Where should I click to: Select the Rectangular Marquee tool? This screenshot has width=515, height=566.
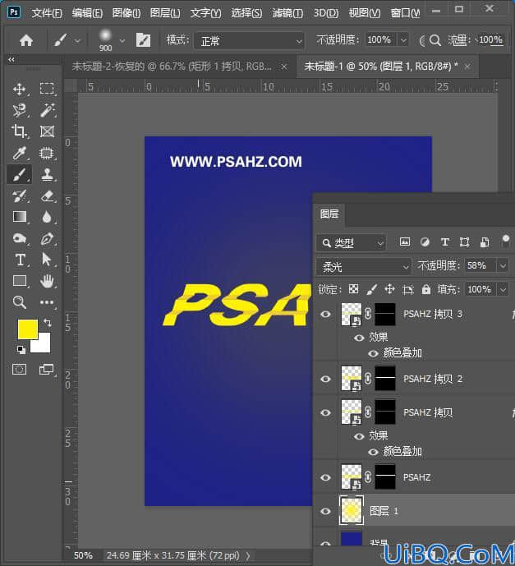tap(47, 89)
